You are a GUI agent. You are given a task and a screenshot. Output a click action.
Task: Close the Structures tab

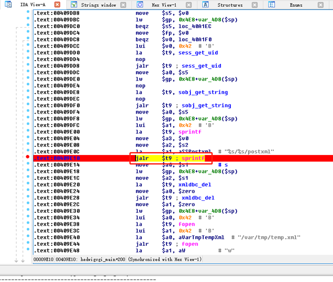pyautogui.click(x=255, y=5)
